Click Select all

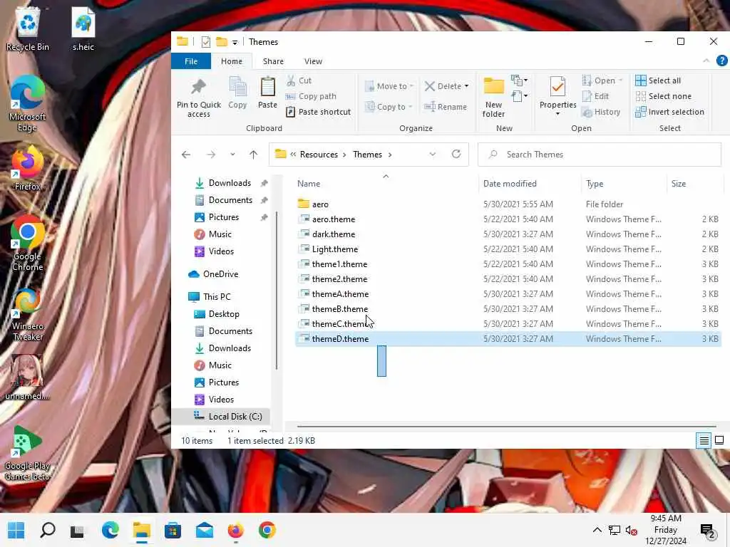tap(658, 80)
